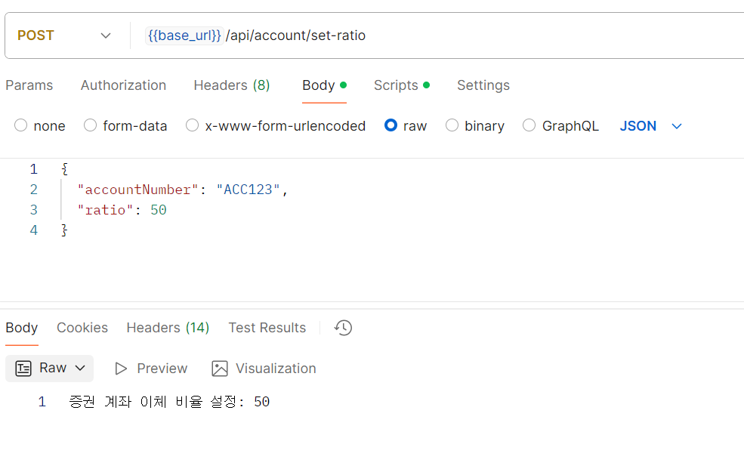Open the Scripts tab
The height and width of the screenshot is (469, 744).
[401, 85]
